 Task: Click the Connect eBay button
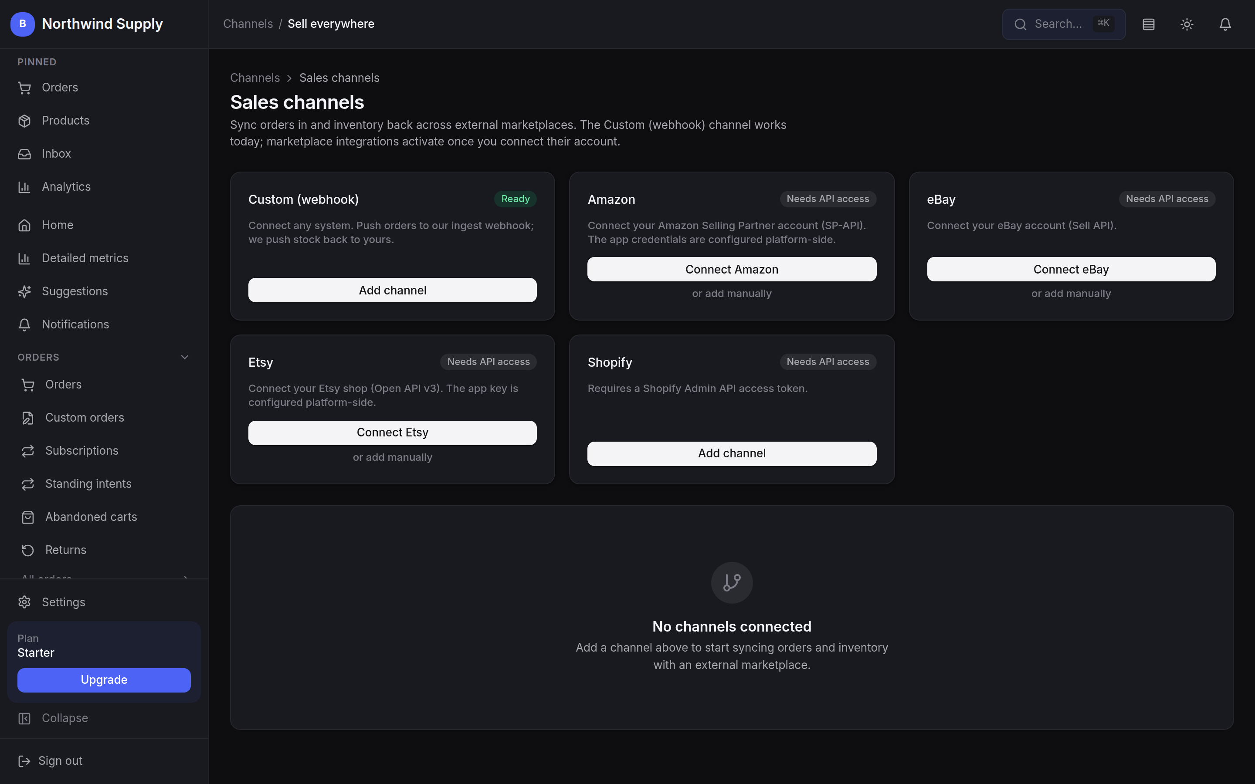coord(1071,270)
